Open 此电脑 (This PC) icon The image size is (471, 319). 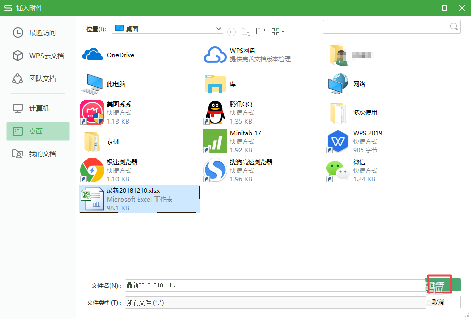tap(92, 84)
